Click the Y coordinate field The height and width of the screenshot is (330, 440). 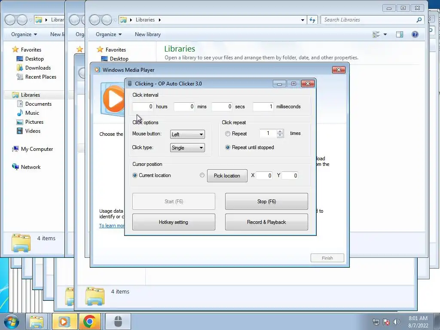[290, 176]
